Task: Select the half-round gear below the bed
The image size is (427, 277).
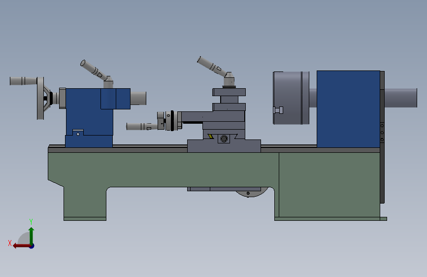Action: coord(251,192)
